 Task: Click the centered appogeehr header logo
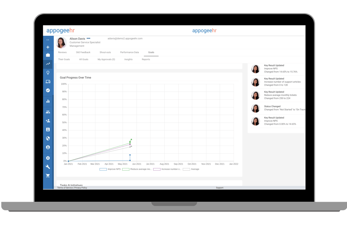[x=204, y=31]
